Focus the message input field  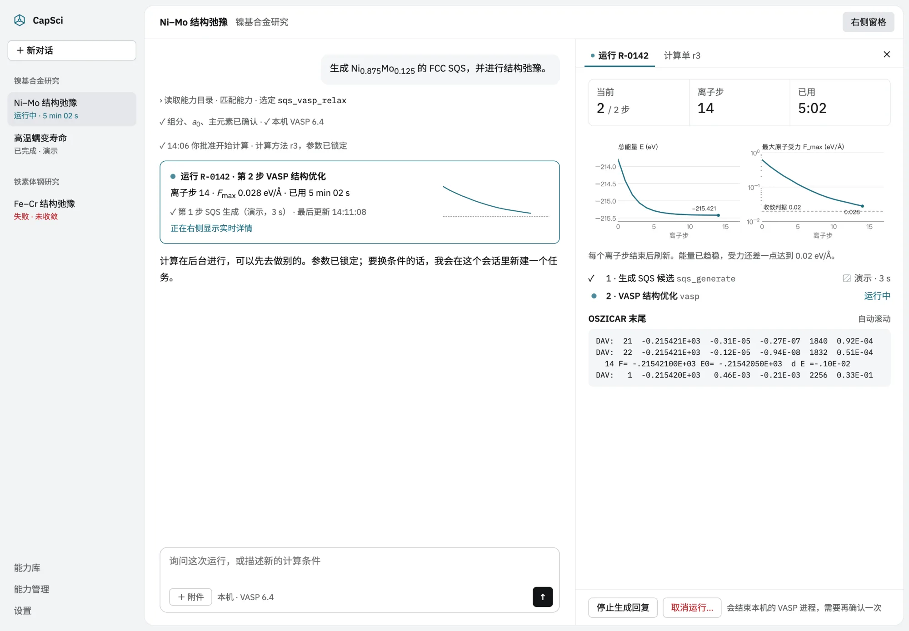(359, 561)
